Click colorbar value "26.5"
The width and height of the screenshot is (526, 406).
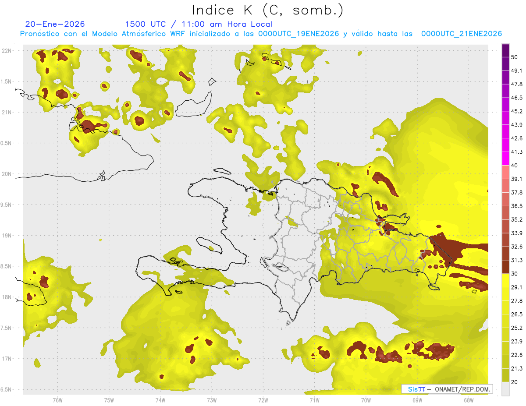click(x=517, y=314)
